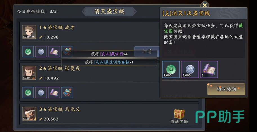
Task: Click the 消灭盗宝贼 title banner
Action: [x=109, y=12]
